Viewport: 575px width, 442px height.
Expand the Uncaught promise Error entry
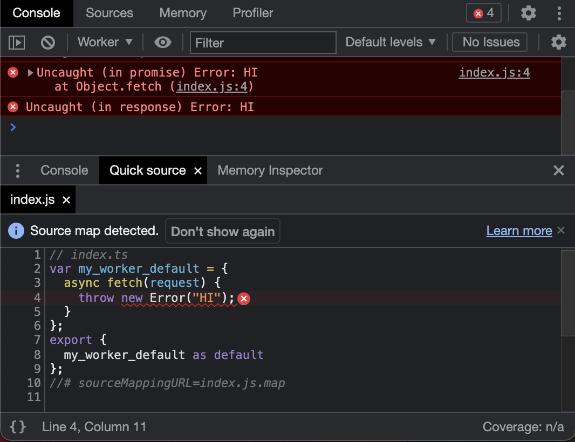(30, 72)
